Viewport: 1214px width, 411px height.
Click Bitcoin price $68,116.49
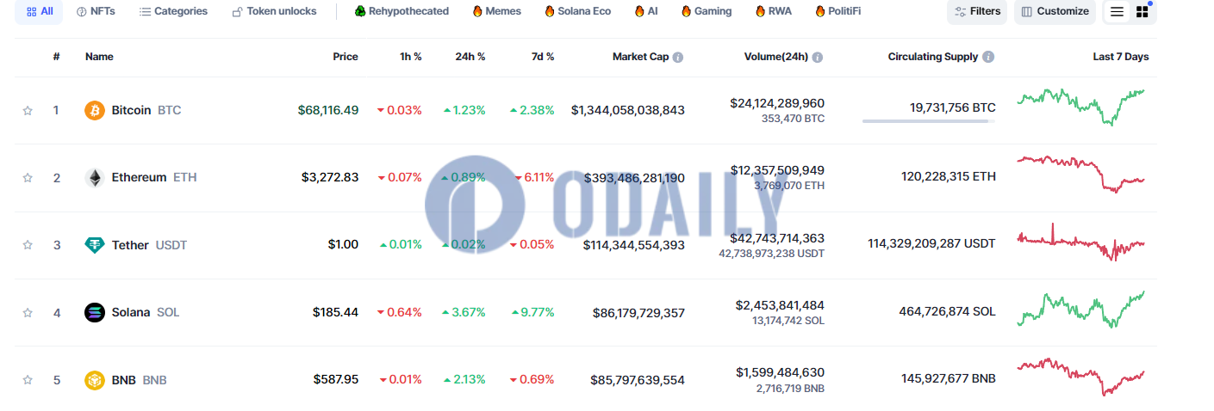tap(328, 110)
